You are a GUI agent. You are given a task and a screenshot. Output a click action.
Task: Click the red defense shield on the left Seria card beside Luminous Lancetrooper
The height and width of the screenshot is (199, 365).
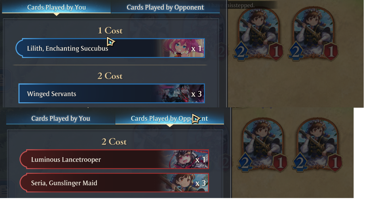click(280, 163)
